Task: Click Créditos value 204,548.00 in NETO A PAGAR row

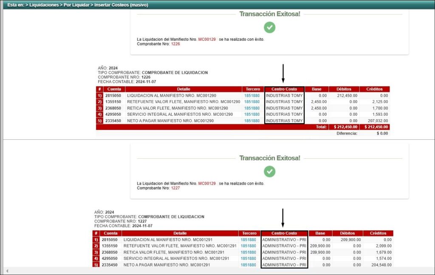Action: [x=378, y=265]
